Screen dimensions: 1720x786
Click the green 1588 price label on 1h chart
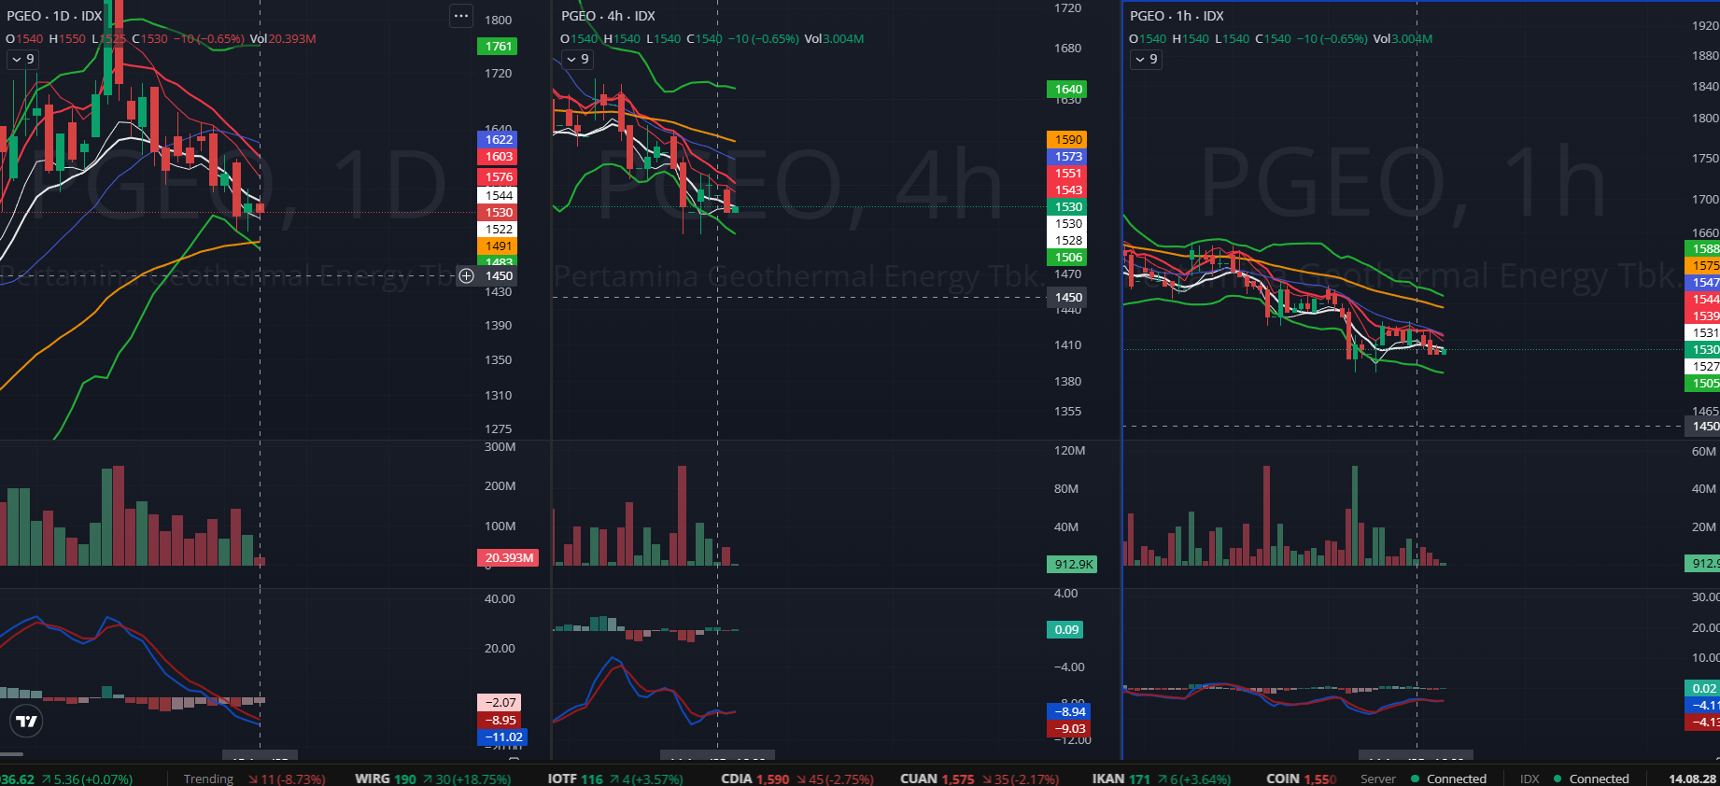pyautogui.click(x=1703, y=248)
